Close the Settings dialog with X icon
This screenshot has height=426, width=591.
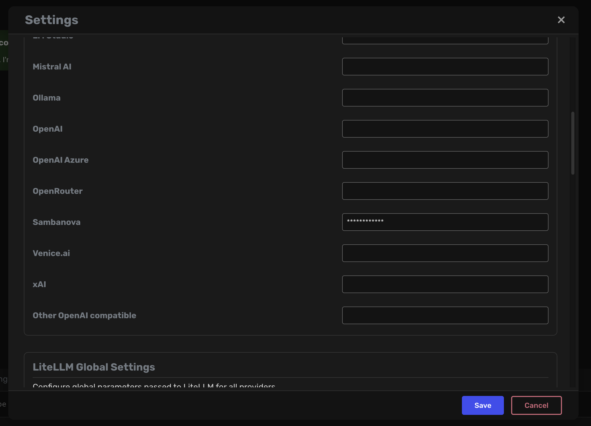[x=561, y=20]
